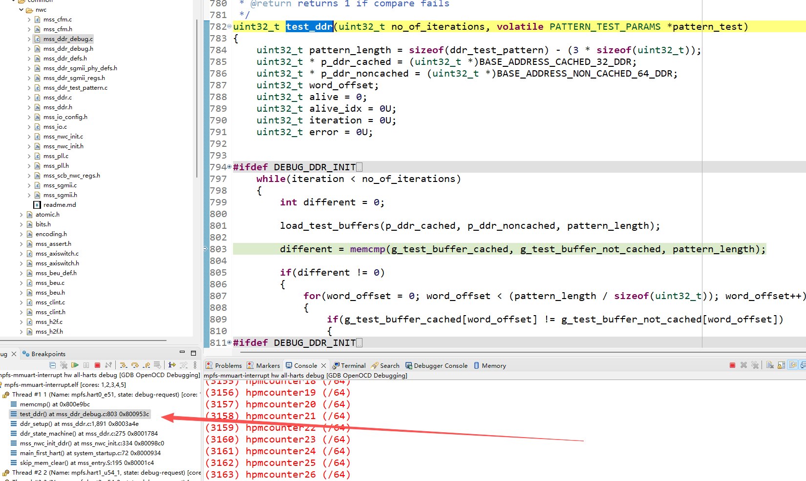Remove all terminated launches in Console

755,365
